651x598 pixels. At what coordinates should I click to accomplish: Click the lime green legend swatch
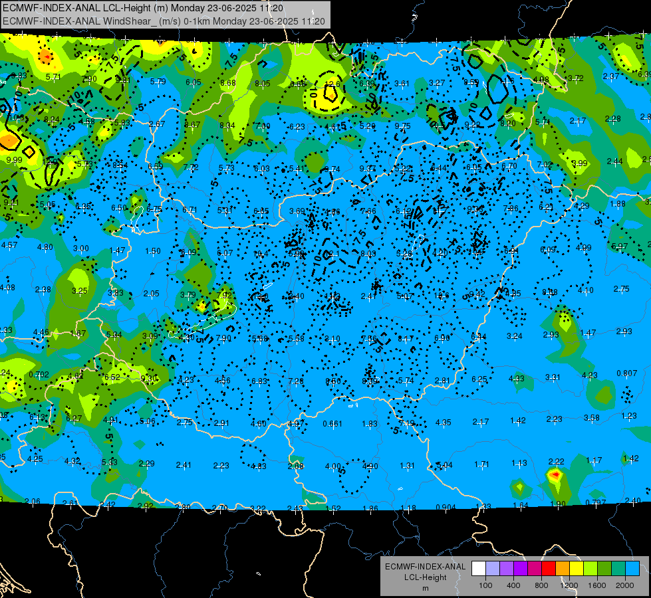(590, 569)
